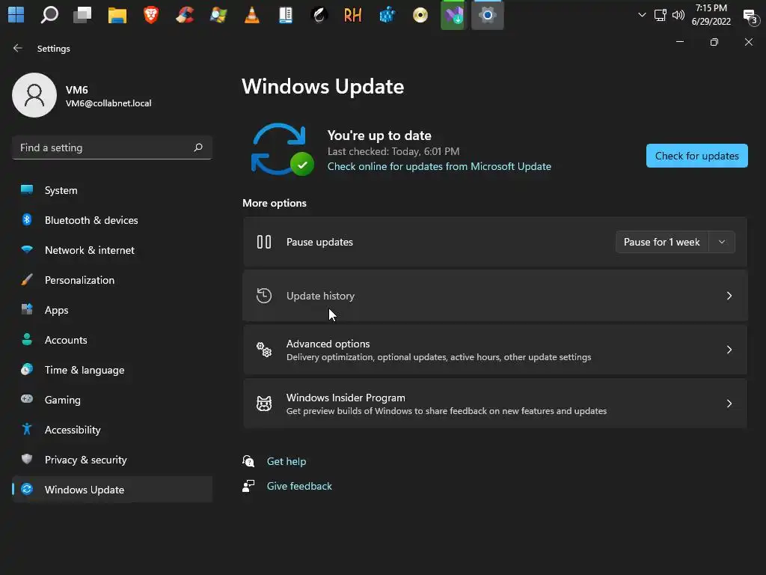Viewport: 766px width, 575px height.
Task: Open Accessibility settings category
Action: (112, 430)
